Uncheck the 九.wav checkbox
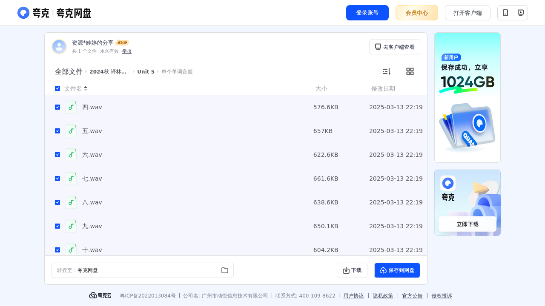 point(57,226)
